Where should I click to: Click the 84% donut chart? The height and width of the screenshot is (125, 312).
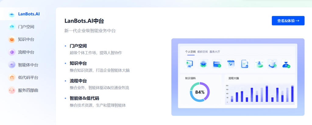coord(200,92)
